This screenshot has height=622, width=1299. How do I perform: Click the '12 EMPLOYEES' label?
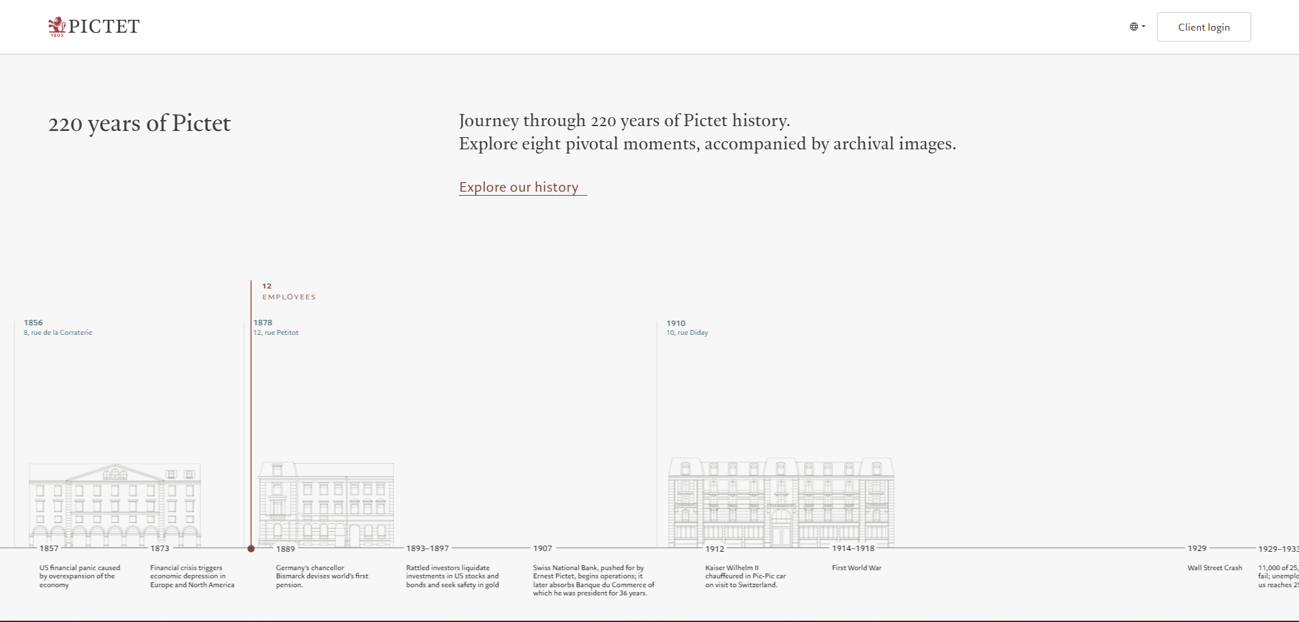tap(289, 291)
